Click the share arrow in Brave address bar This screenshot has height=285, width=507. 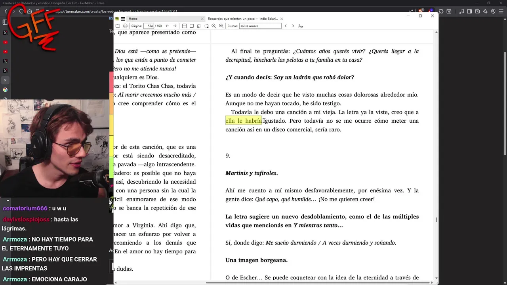coord(411,11)
